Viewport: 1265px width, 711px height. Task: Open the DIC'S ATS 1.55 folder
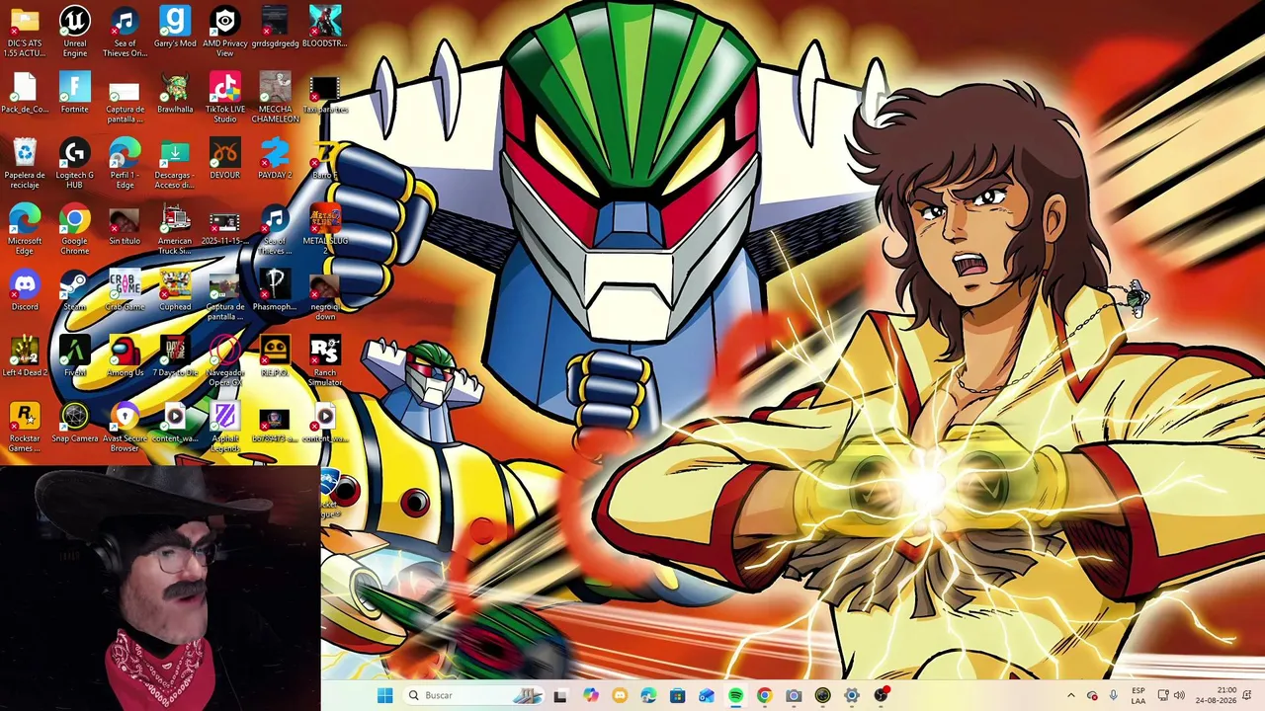25,31
